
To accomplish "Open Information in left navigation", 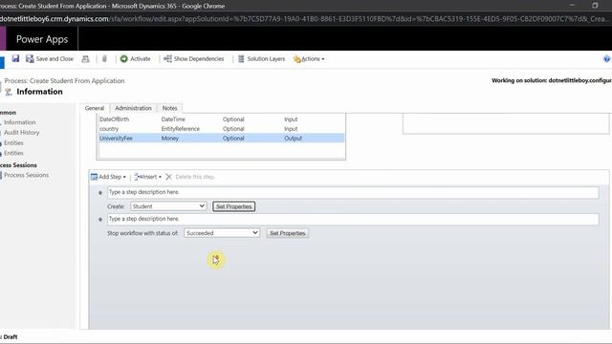I will click(x=19, y=122).
